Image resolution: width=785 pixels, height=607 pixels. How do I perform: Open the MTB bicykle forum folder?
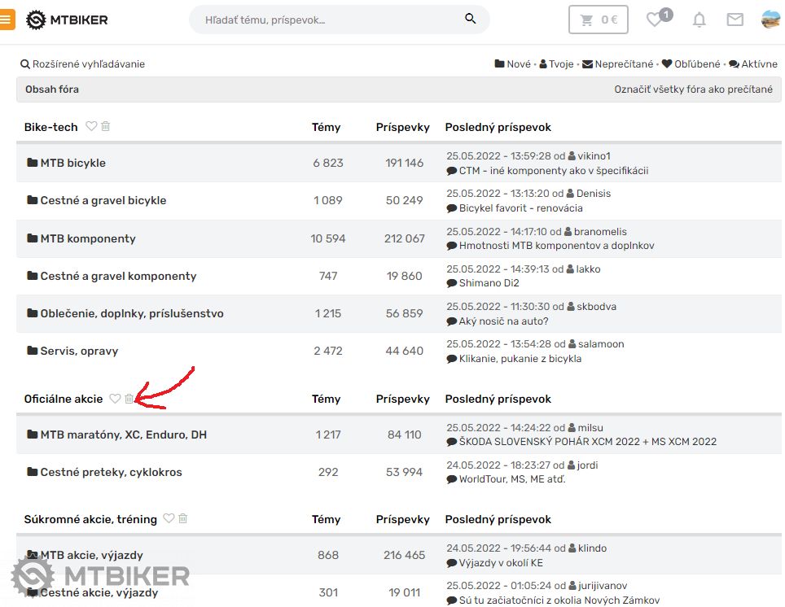[x=72, y=163]
